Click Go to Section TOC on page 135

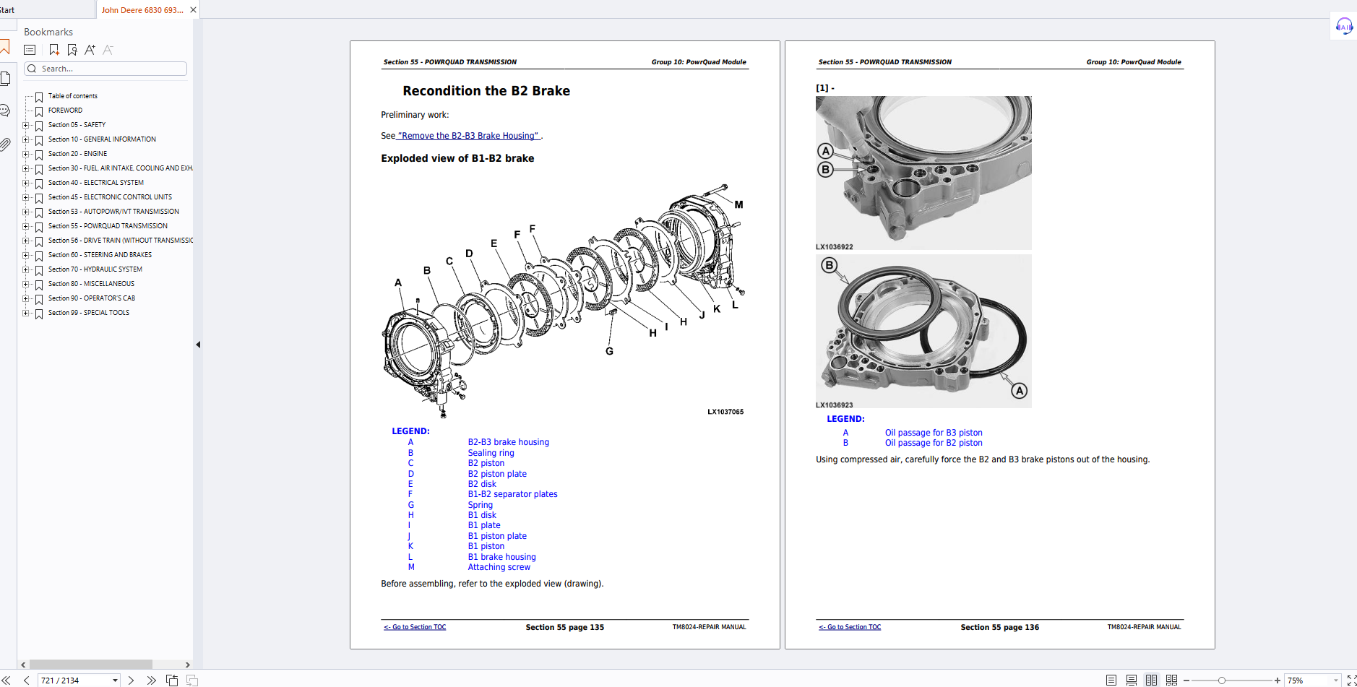click(x=415, y=627)
